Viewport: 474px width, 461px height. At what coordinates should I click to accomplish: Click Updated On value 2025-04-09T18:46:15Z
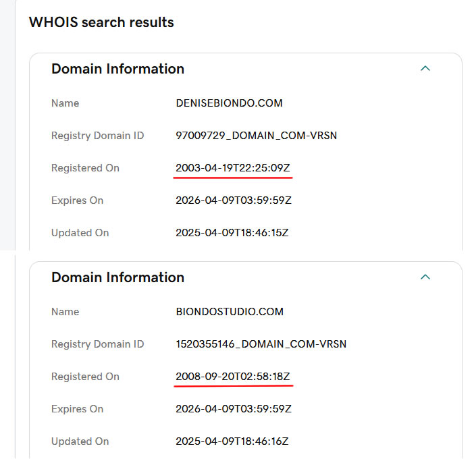point(232,233)
